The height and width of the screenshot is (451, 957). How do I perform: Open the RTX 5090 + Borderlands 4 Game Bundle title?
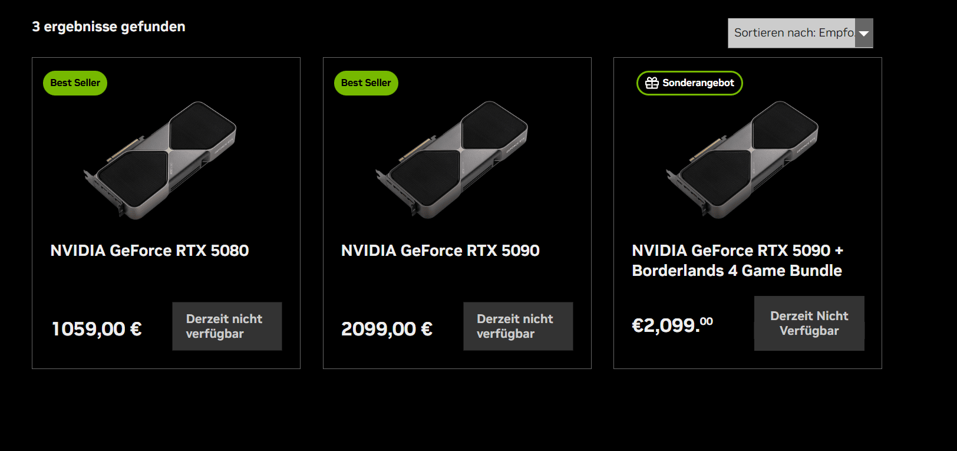pos(737,261)
